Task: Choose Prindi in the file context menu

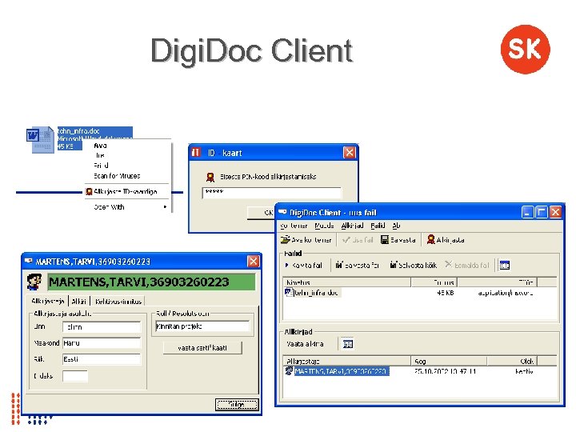Action: pyautogui.click(x=101, y=166)
